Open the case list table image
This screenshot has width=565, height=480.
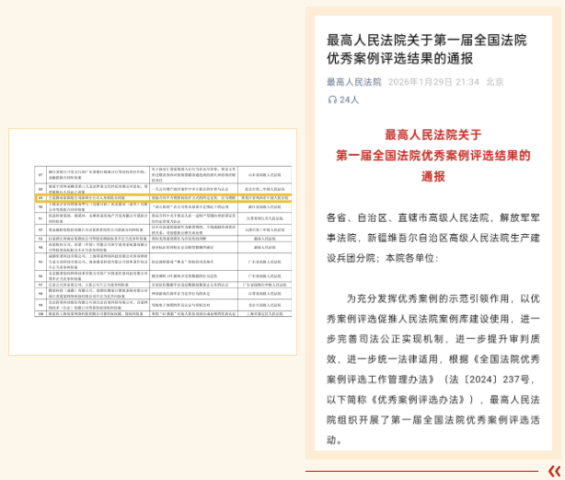152,241
